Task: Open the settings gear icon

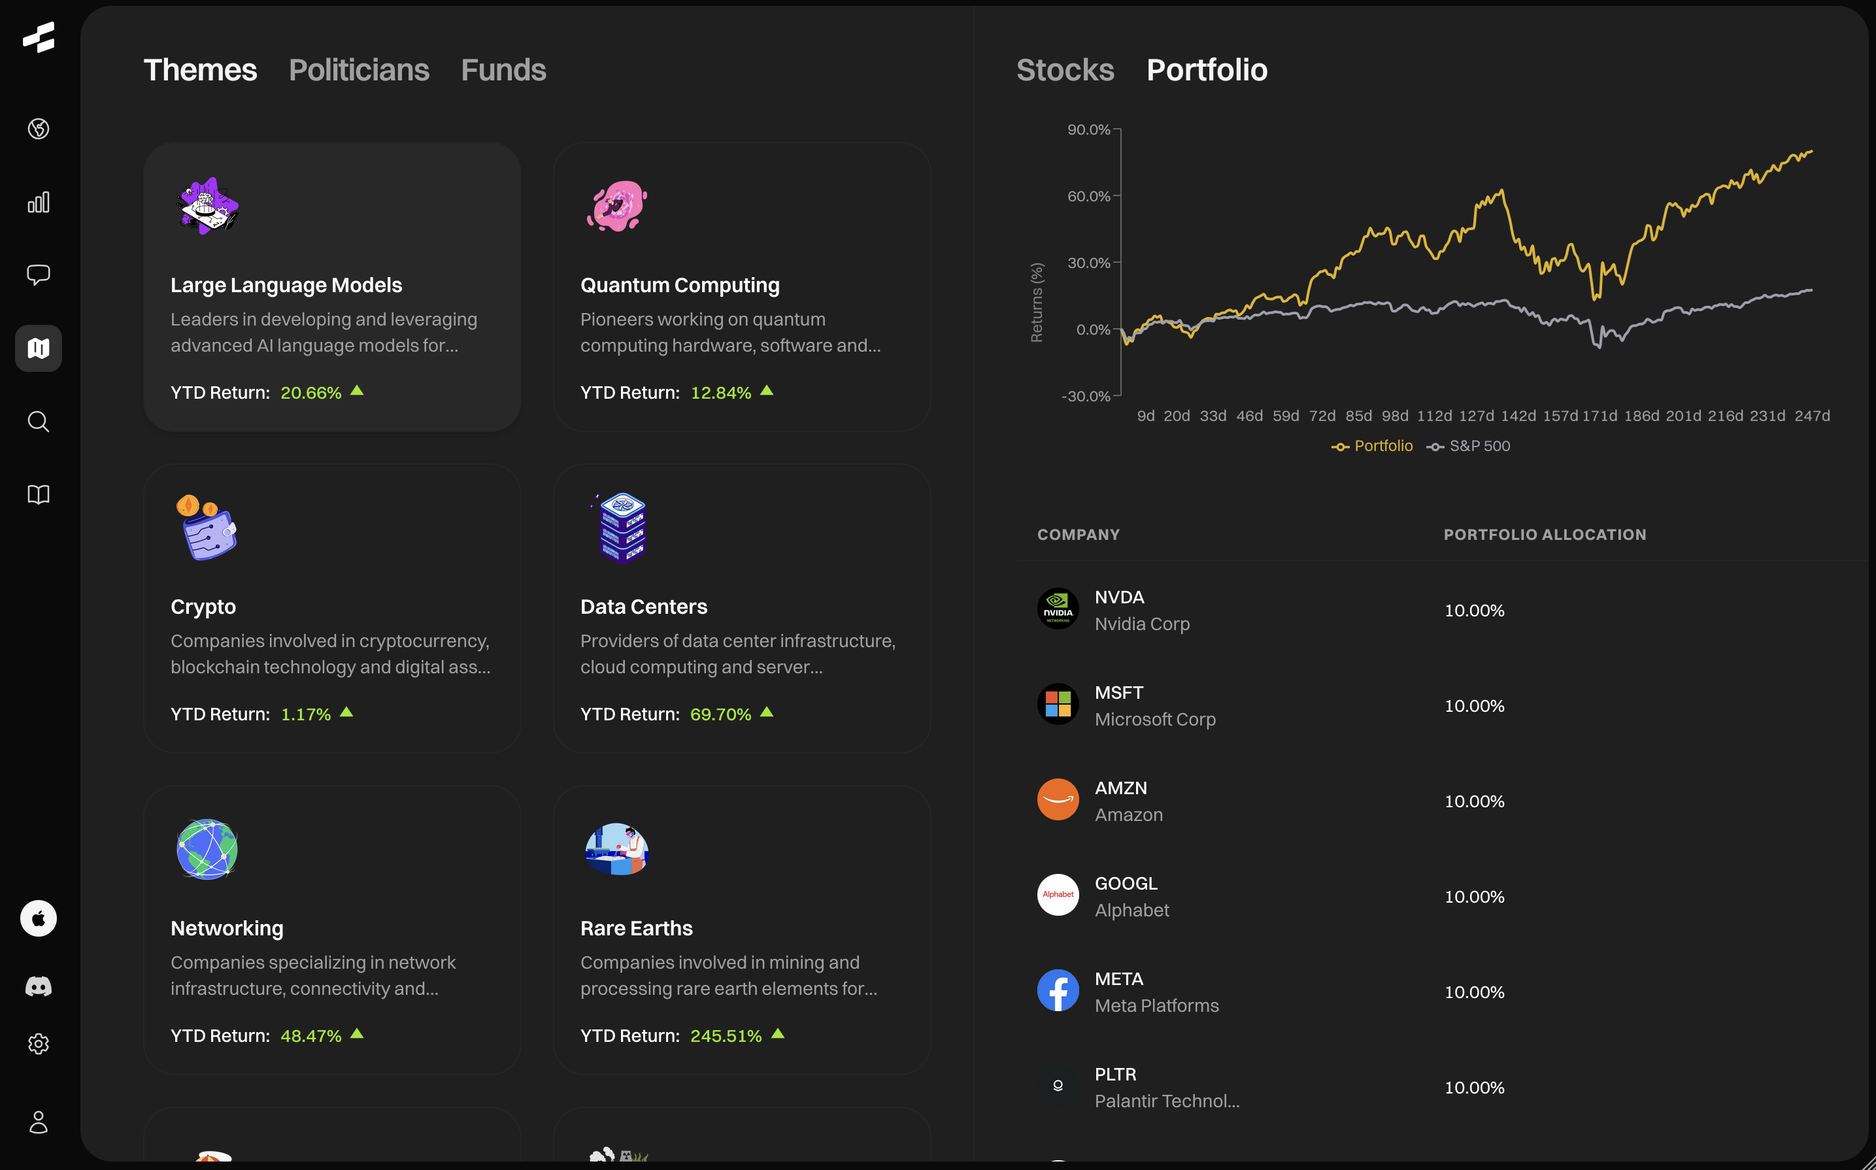Action: point(38,1044)
